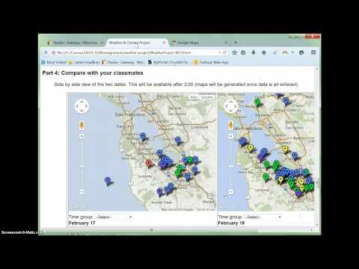Zoom in with plus on February 17 map

[x=82, y=136]
